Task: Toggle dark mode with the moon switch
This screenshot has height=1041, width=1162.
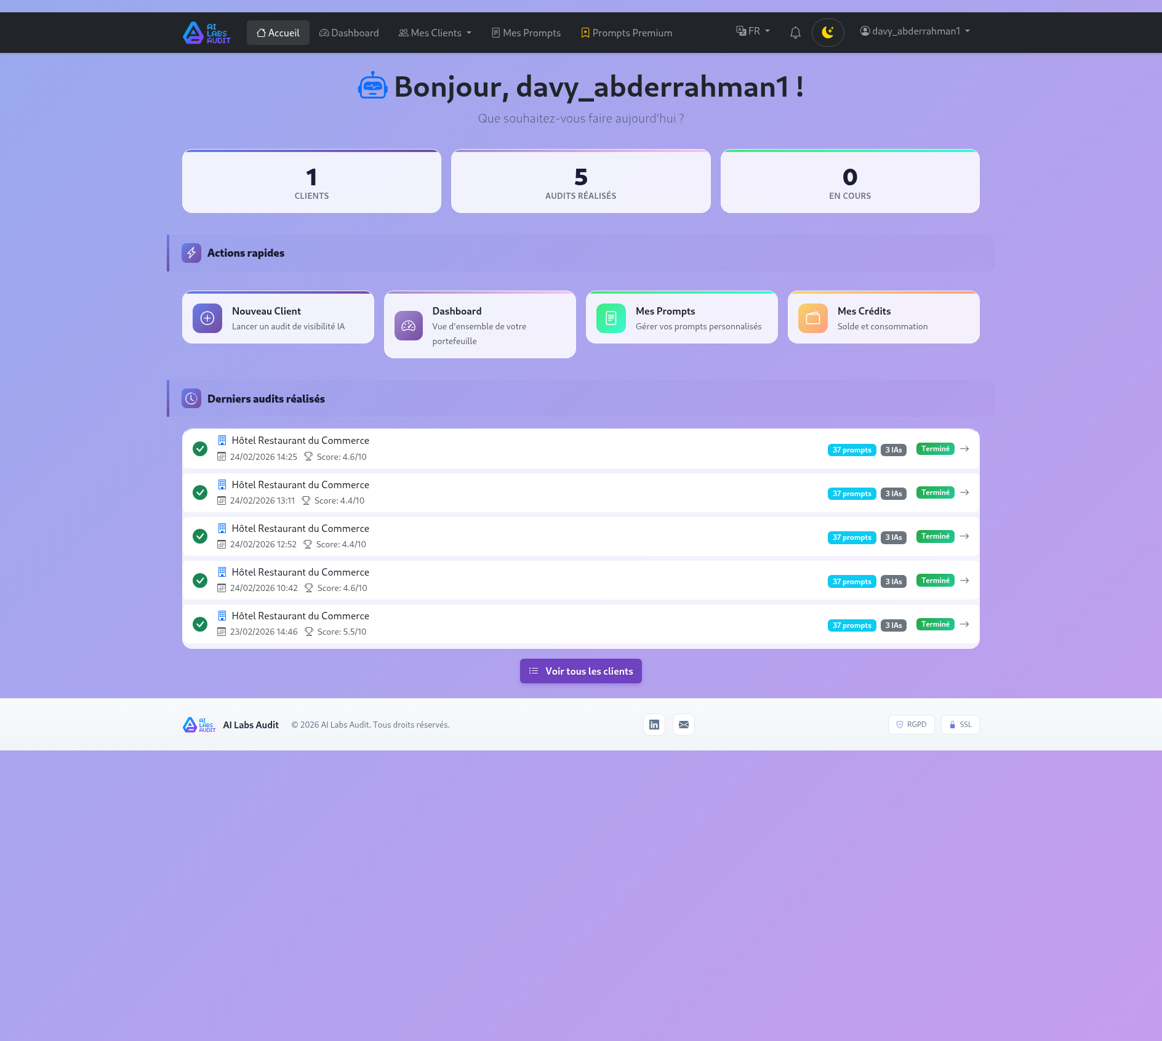Action: tap(828, 32)
